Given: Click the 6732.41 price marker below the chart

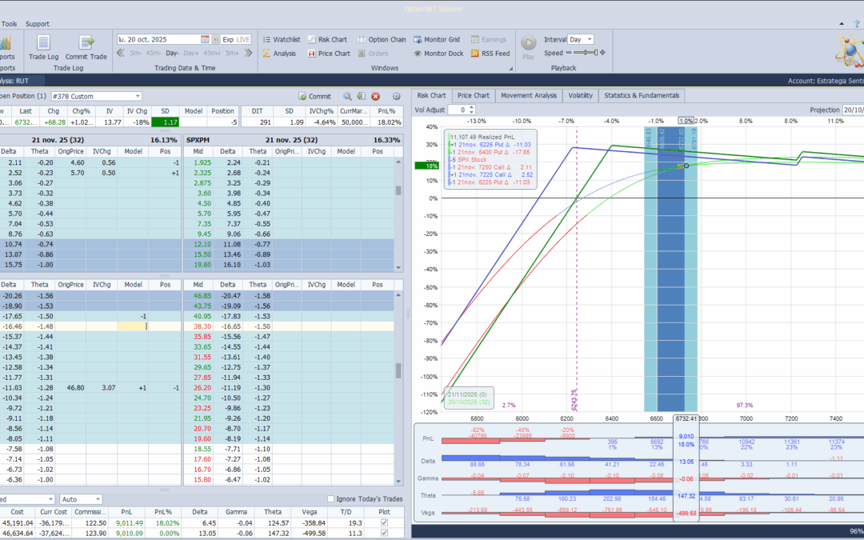Looking at the screenshot, I should point(686,418).
